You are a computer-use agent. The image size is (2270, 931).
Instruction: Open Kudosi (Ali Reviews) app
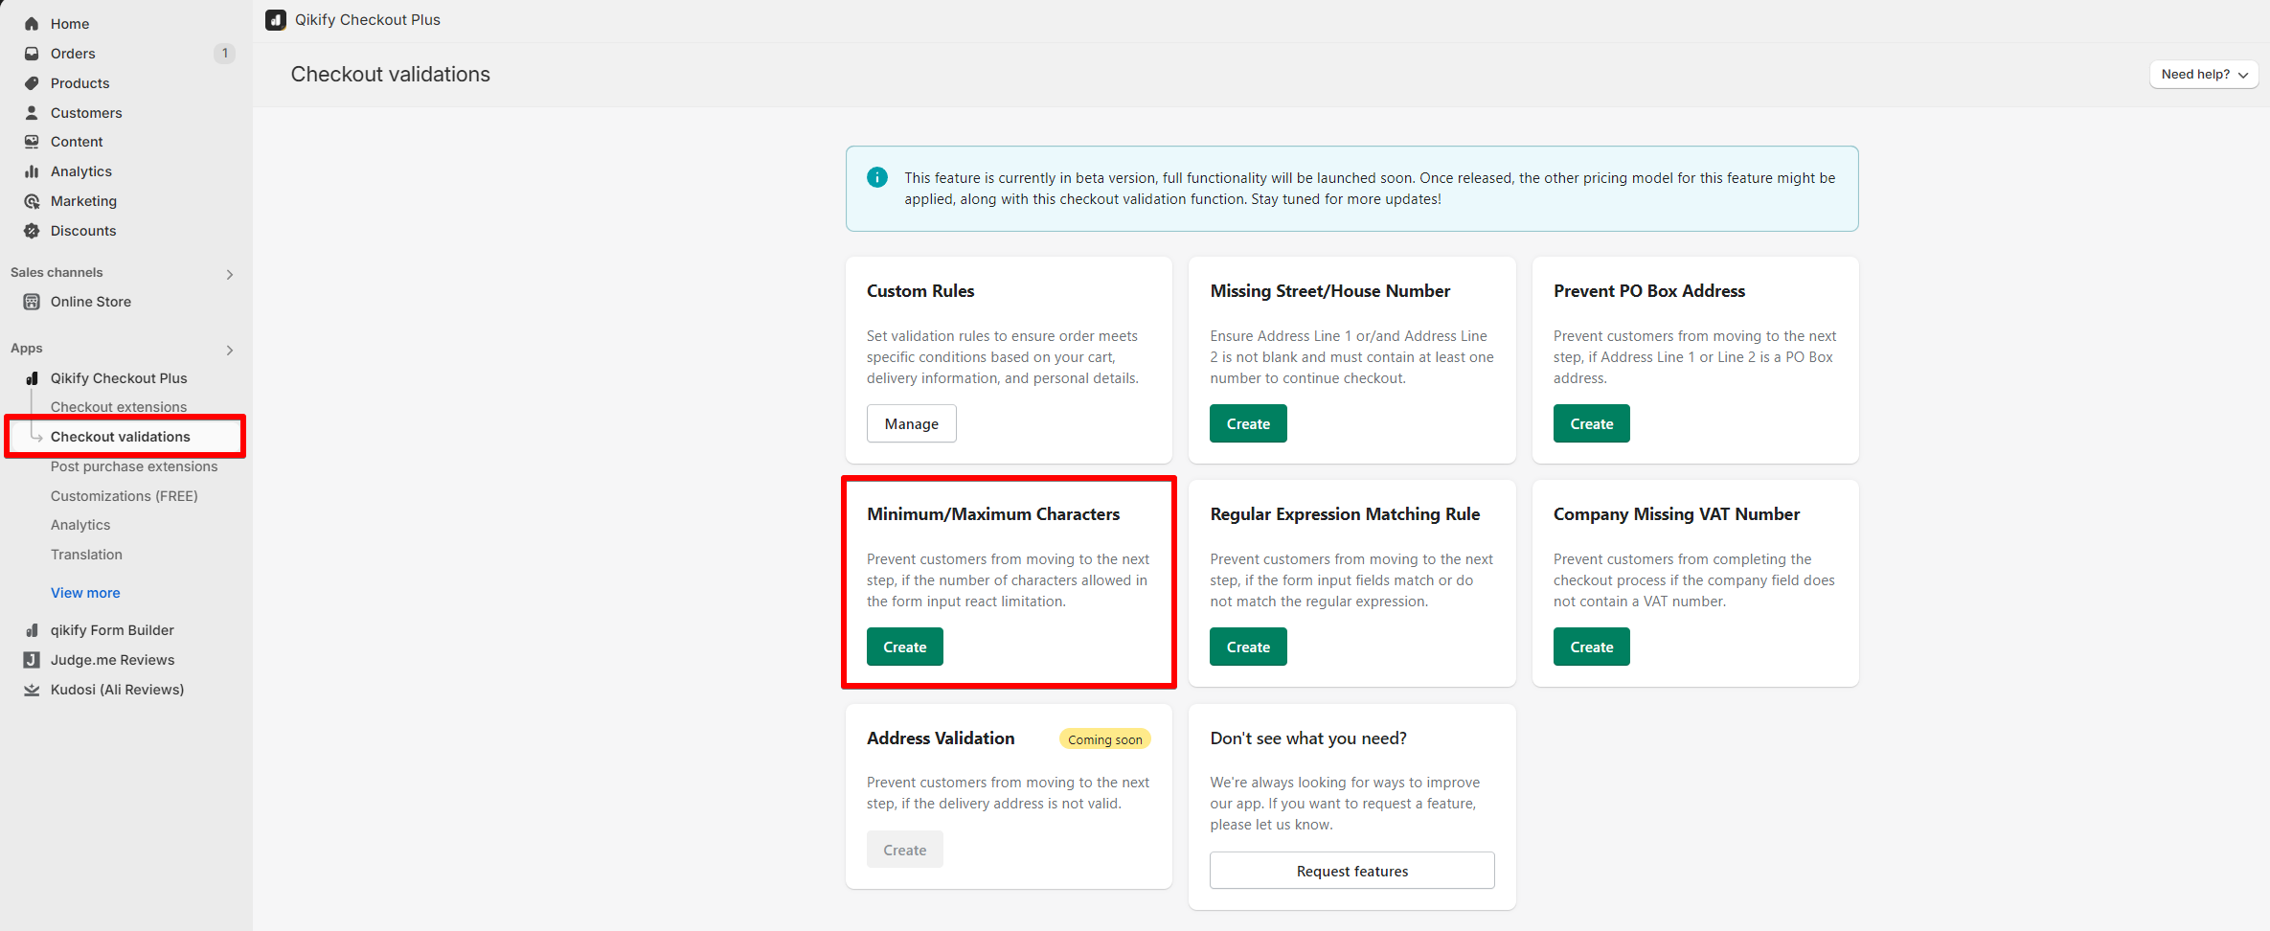(x=117, y=690)
